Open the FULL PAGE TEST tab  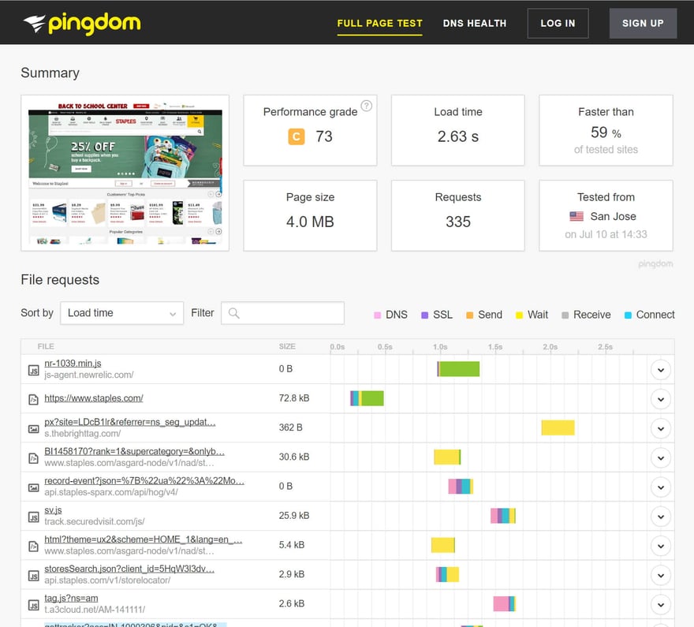380,23
